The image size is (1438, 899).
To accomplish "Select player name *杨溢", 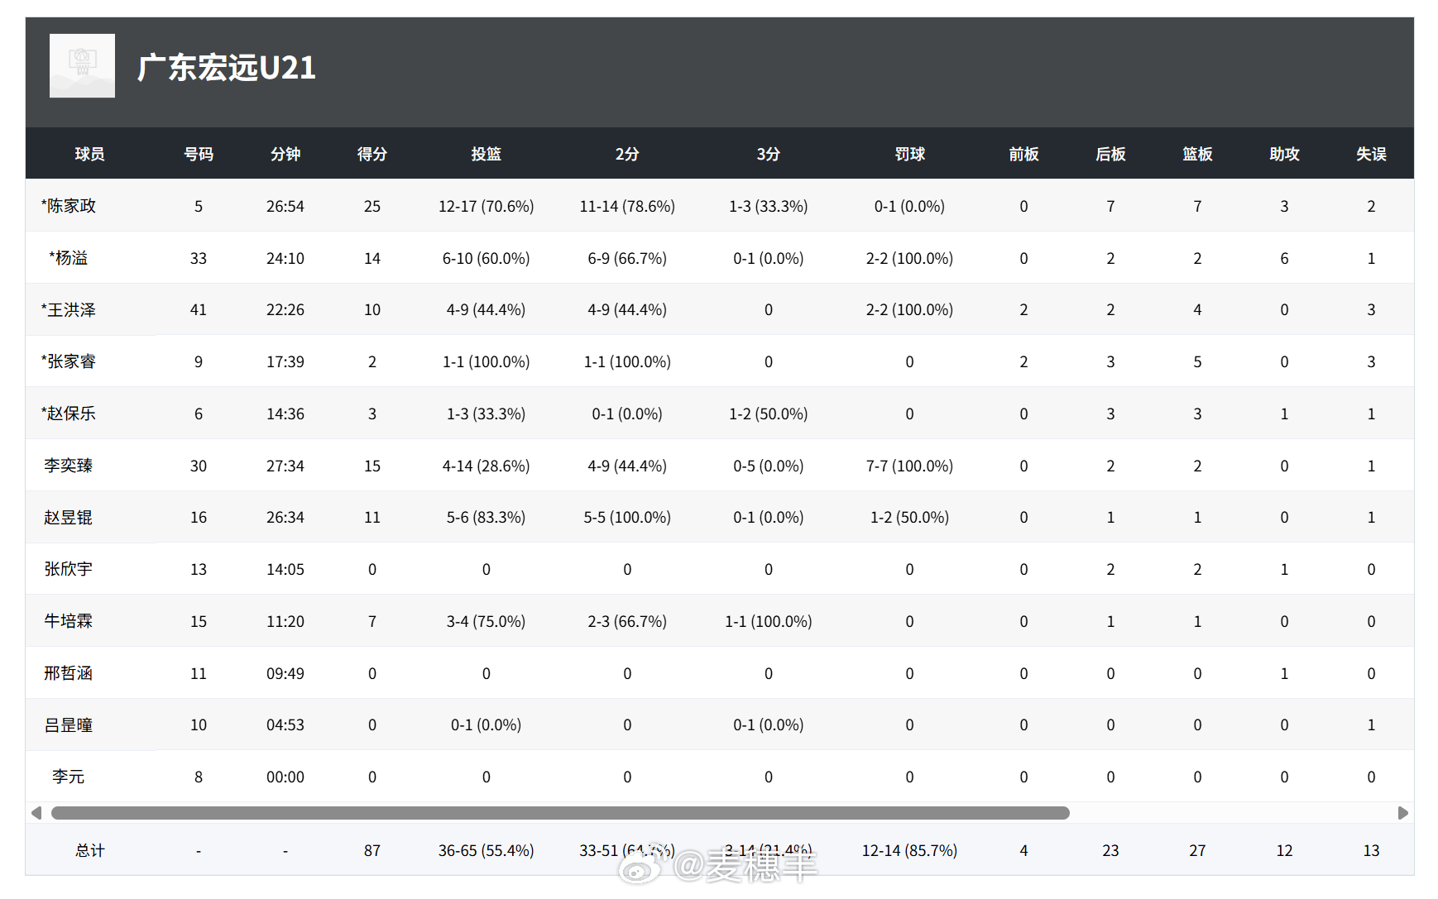I will click(69, 258).
